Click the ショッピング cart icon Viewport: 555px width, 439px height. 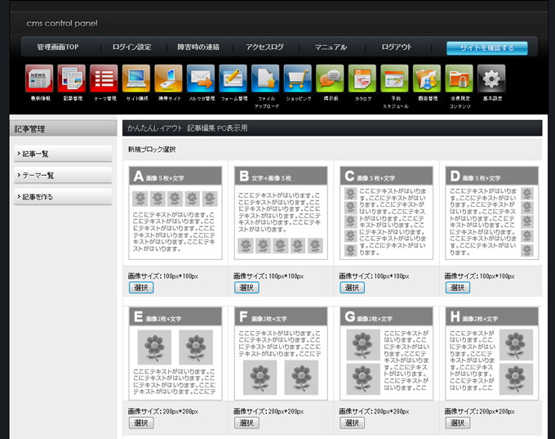click(x=298, y=78)
